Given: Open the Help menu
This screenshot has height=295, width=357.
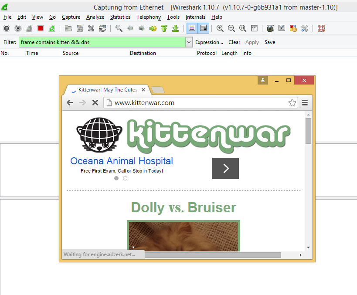Looking at the screenshot, I should point(217,17).
